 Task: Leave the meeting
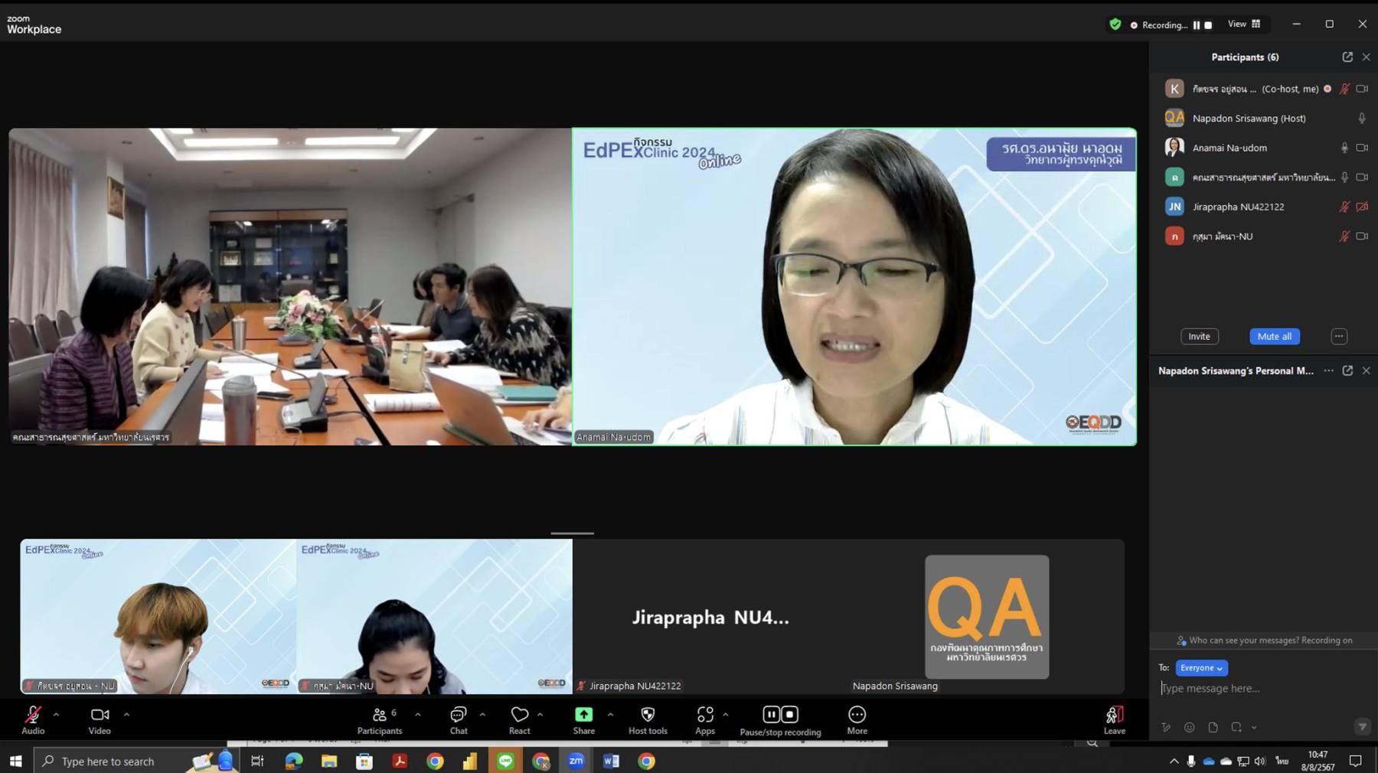(x=1115, y=719)
